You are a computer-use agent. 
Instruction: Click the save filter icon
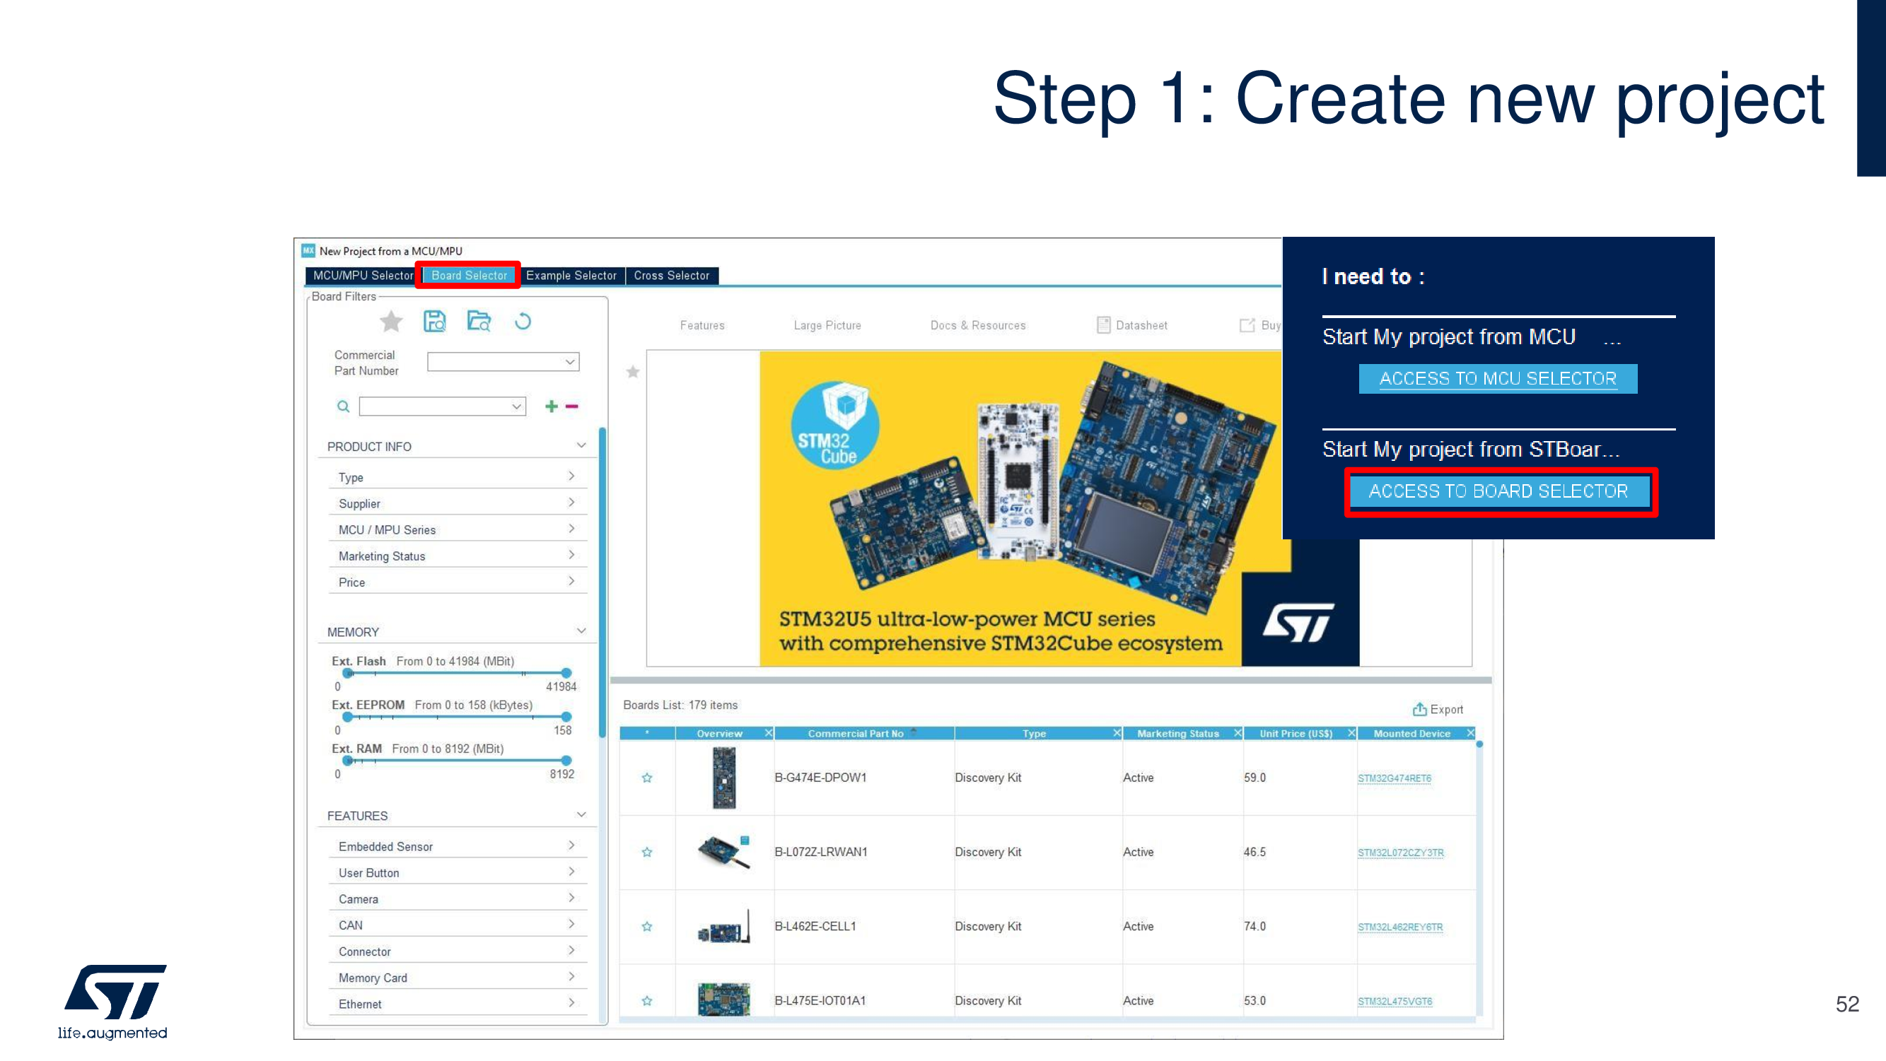click(x=435, y=321)
